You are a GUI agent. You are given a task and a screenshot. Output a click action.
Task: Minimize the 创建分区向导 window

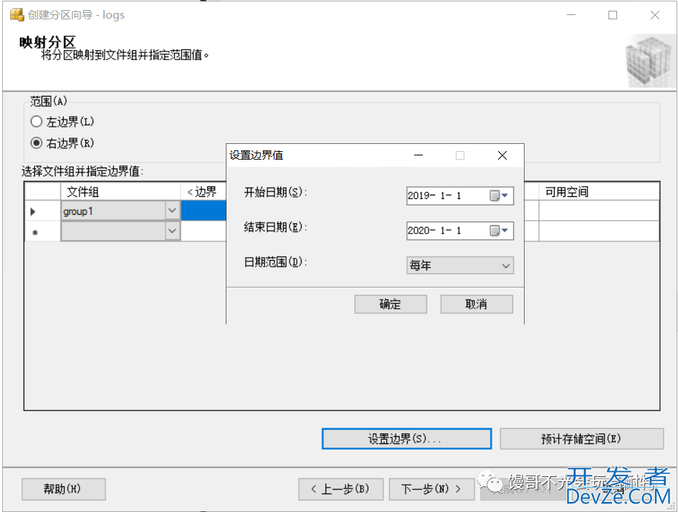[571, 15]
